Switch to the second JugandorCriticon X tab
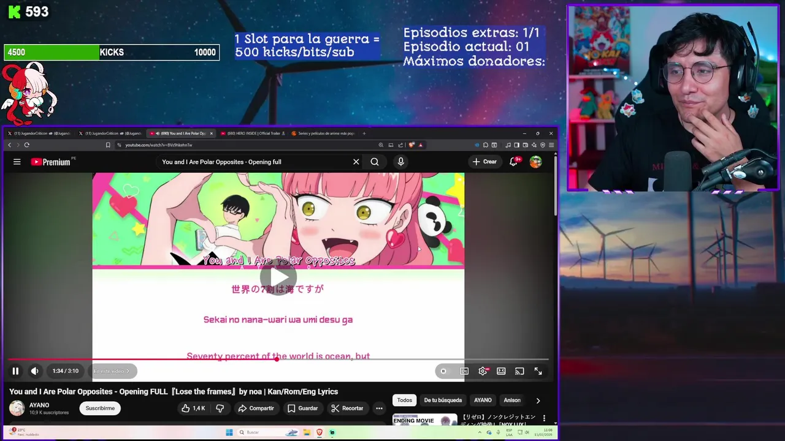Screen dimensions: 785x441 (111, 133)
